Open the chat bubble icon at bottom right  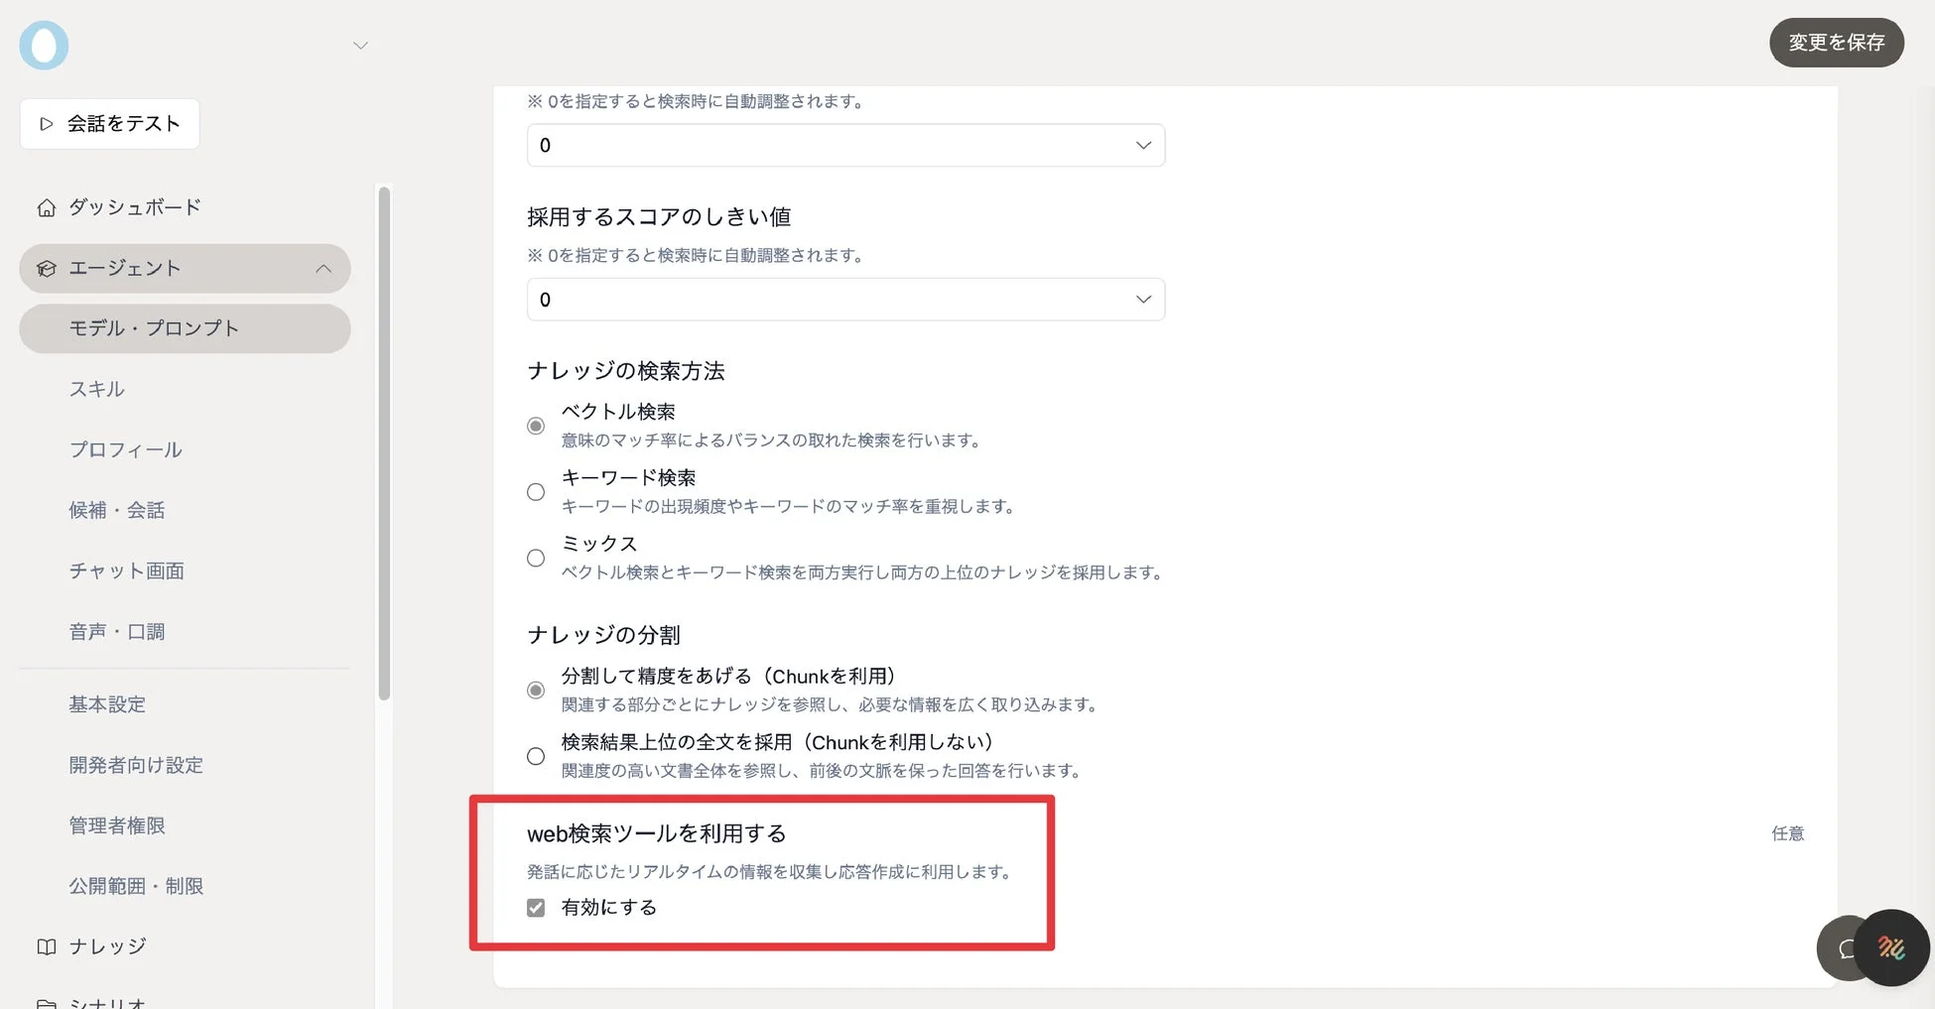(1847, 948)
